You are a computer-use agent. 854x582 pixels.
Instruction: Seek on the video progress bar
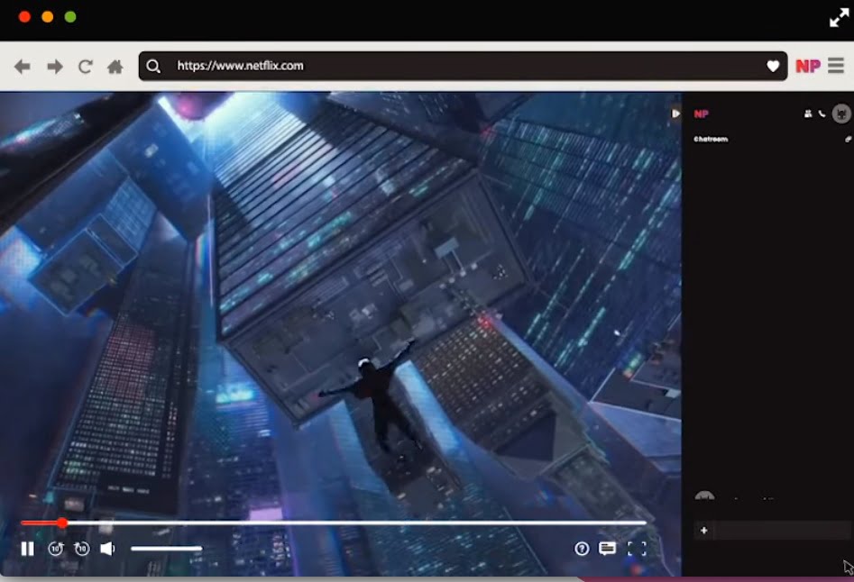coord(334,523)
